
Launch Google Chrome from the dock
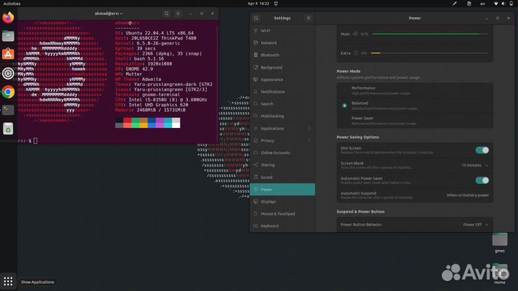[8, 92]
